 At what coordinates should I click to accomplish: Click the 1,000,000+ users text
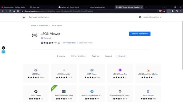[86, 43]
